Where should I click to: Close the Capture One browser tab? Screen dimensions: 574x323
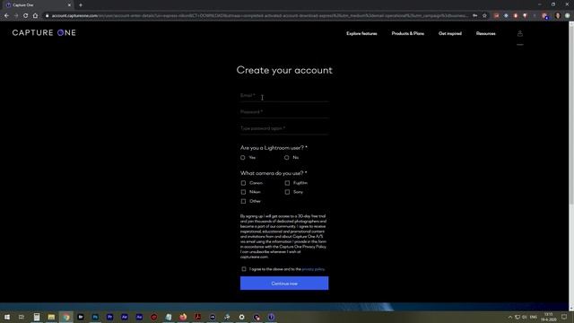(x=69, y=5)
